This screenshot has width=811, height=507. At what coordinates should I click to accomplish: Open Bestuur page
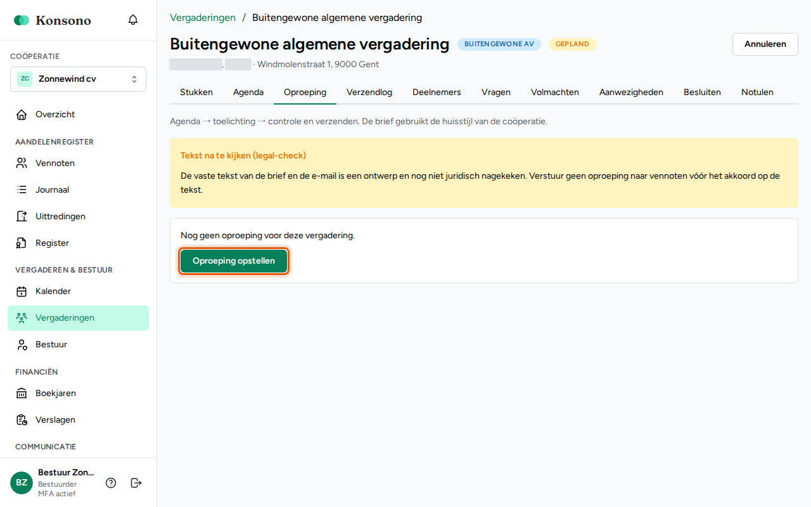(x=78, y=345)
